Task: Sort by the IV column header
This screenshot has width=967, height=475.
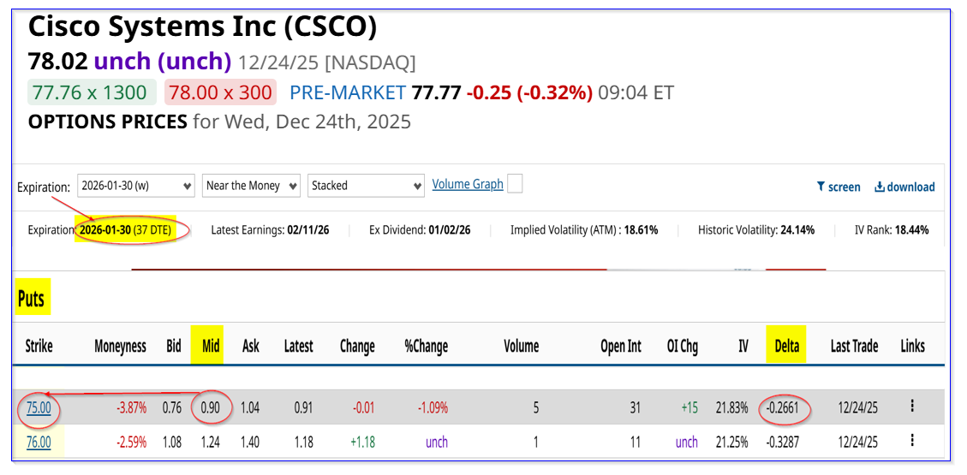Action: [743, 347]
